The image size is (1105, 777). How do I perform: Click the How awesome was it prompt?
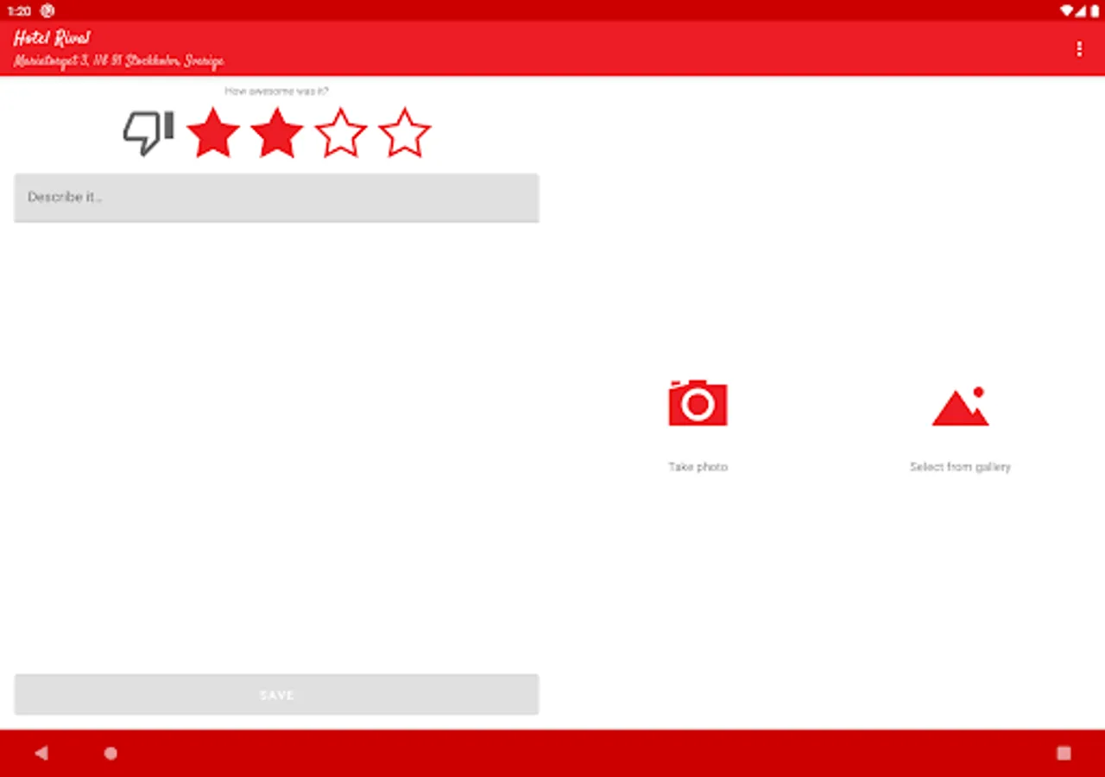pyautogui.click(x=276, y=91)
